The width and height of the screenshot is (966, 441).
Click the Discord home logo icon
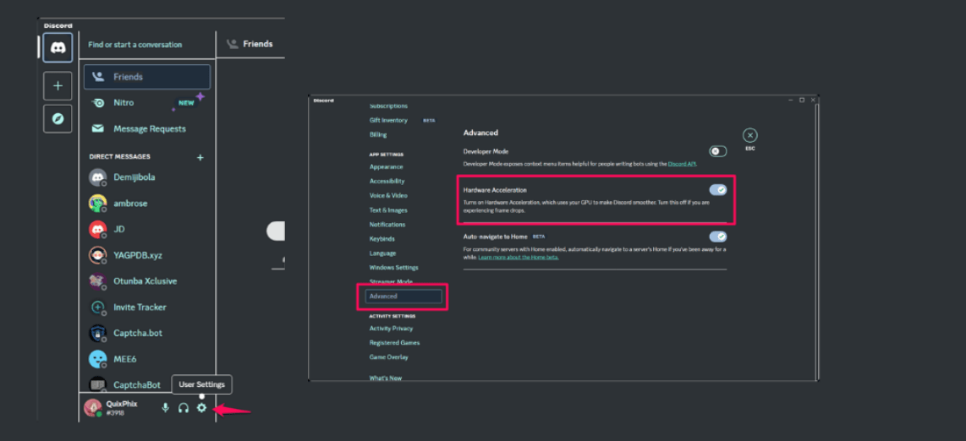click(x=58, y=48)
